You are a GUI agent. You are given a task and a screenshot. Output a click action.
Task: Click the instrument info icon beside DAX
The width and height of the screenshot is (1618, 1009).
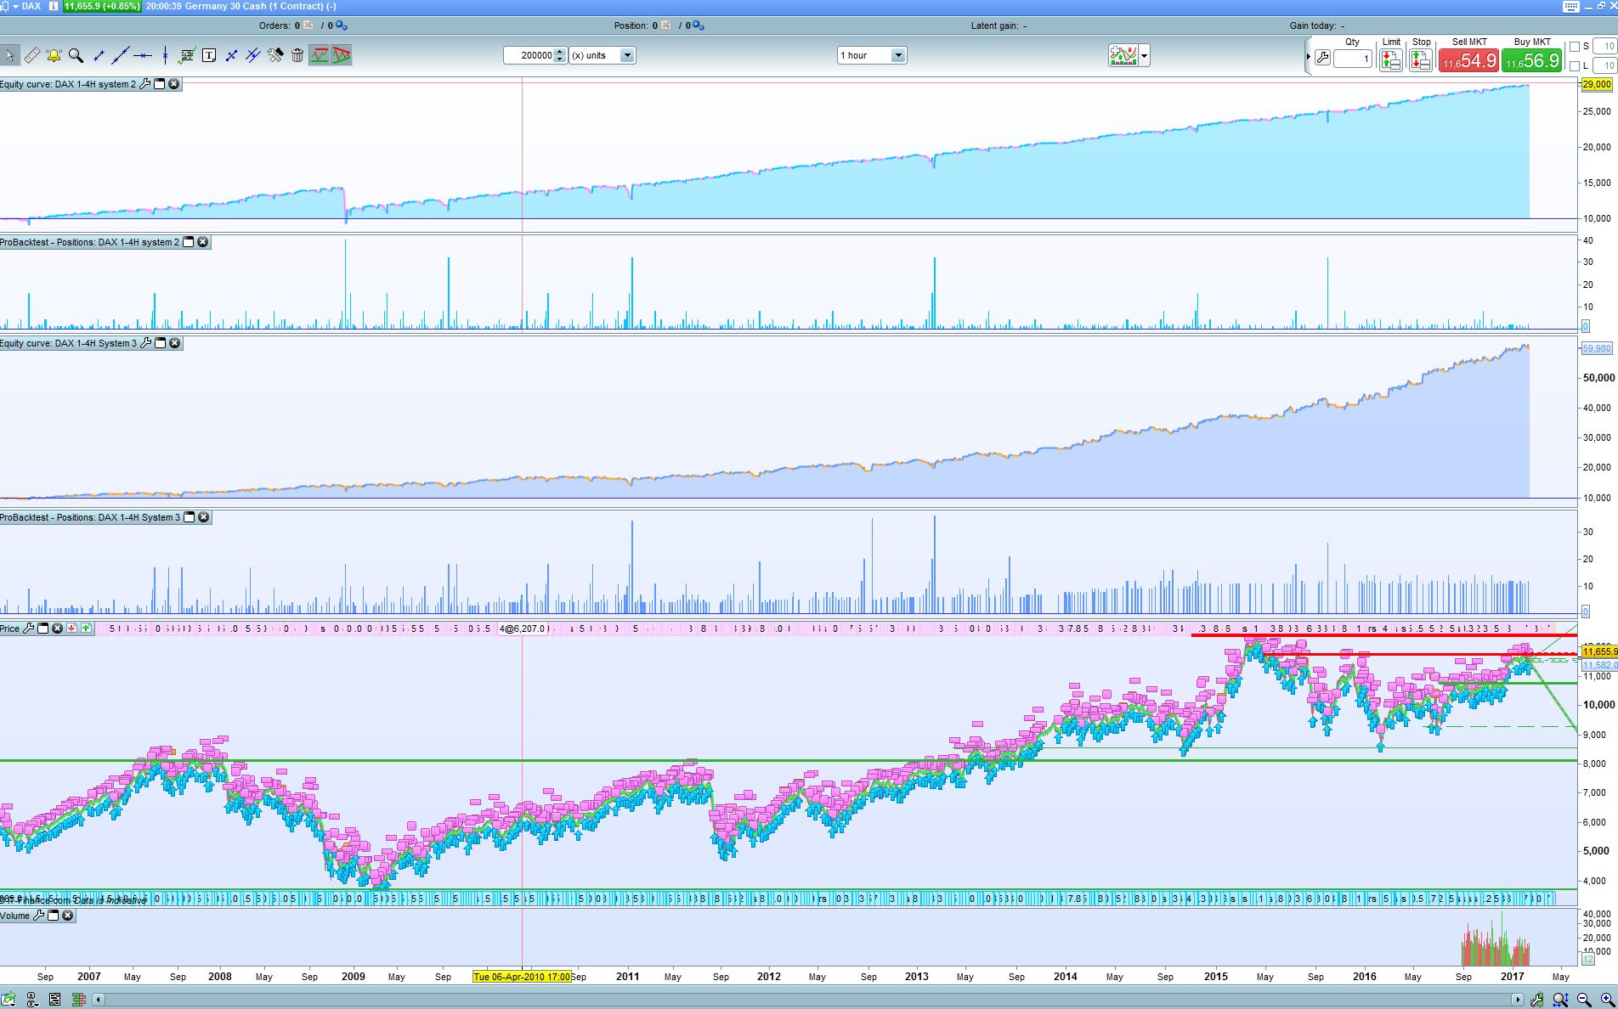54,6
